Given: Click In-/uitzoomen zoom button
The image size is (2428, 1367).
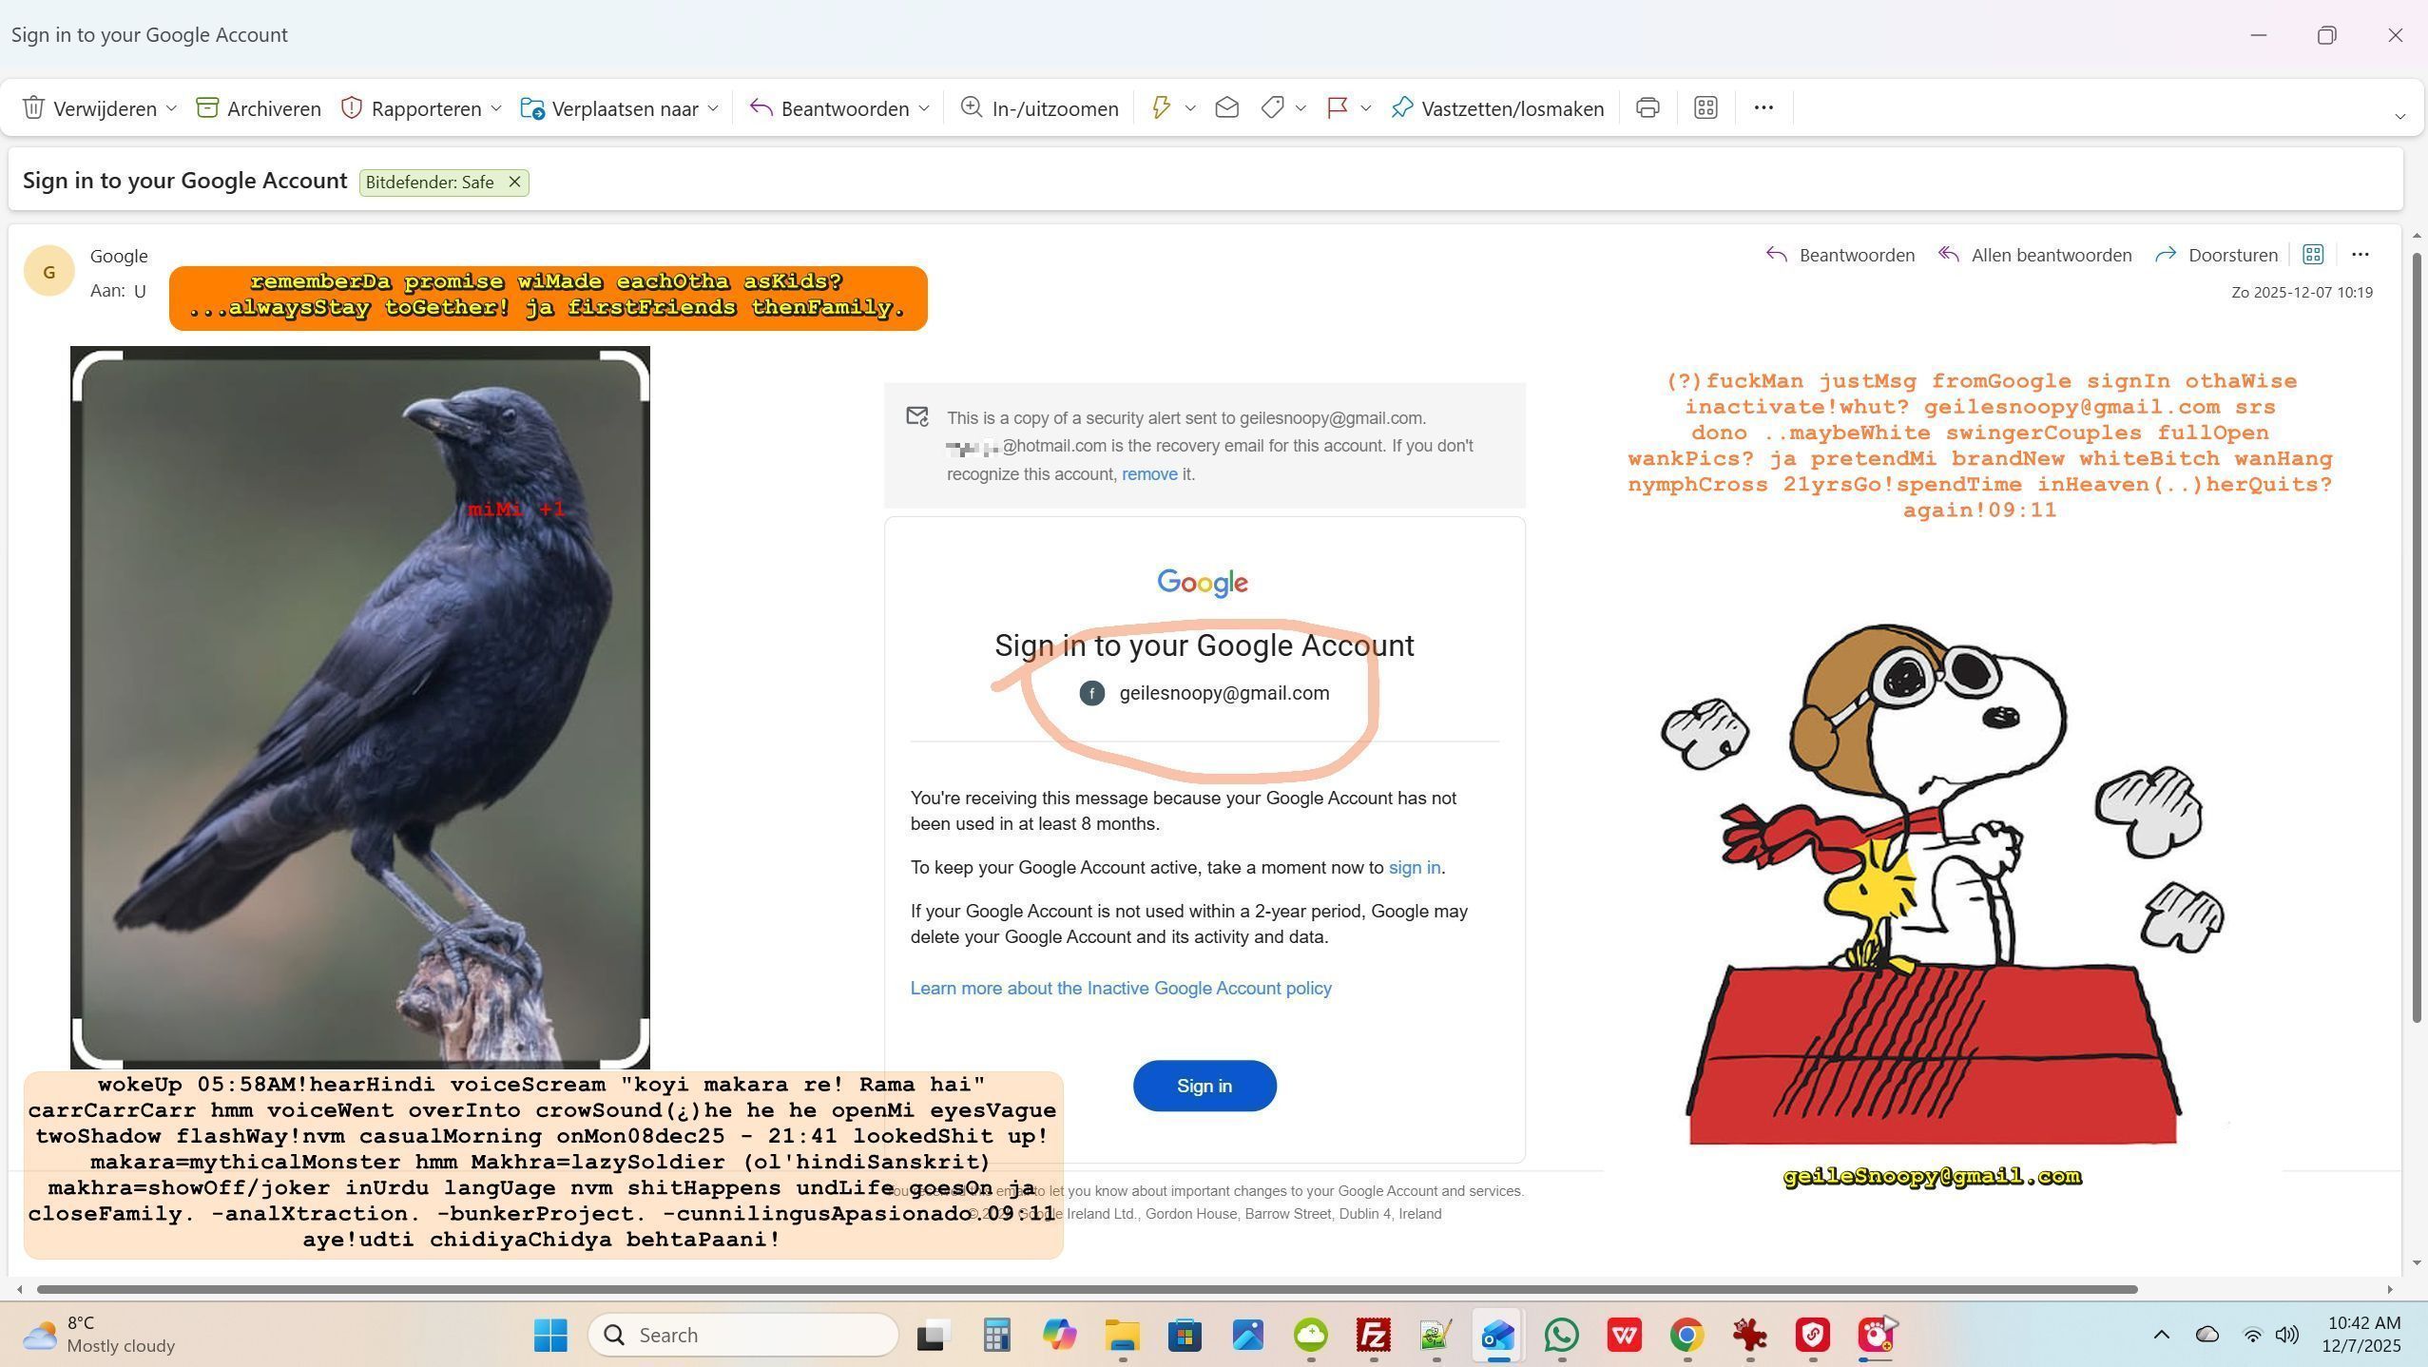Looking at the screenshot, I should coord(1038,107).
